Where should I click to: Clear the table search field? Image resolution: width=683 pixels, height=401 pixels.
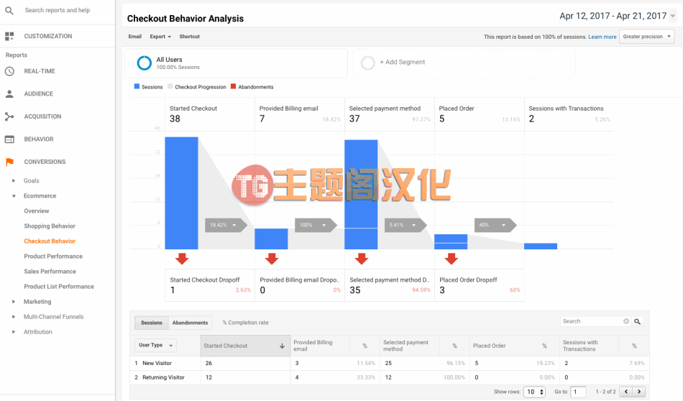626,321
